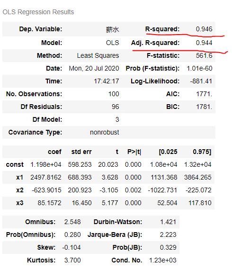Select the 'std err' column header

[81, 152]
